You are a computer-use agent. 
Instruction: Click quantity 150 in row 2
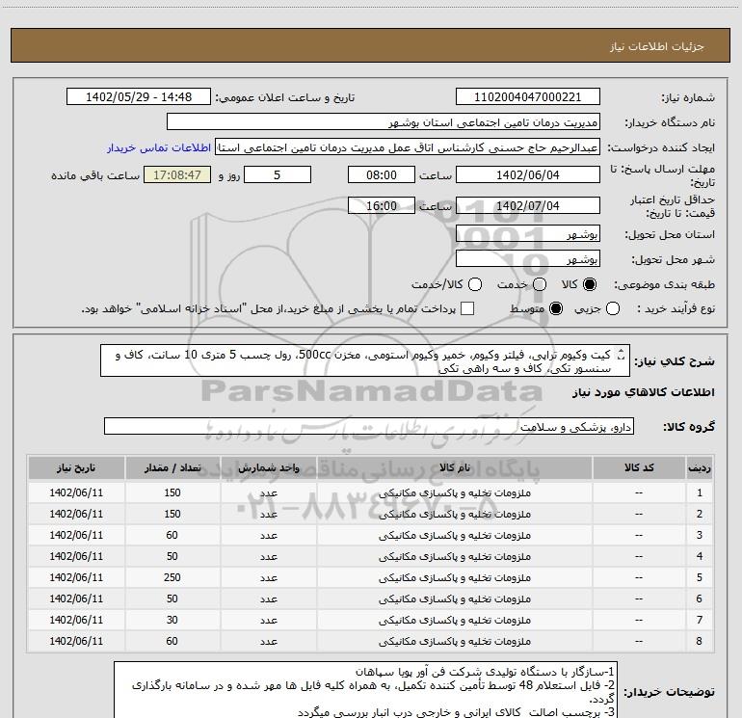(172, 514)
